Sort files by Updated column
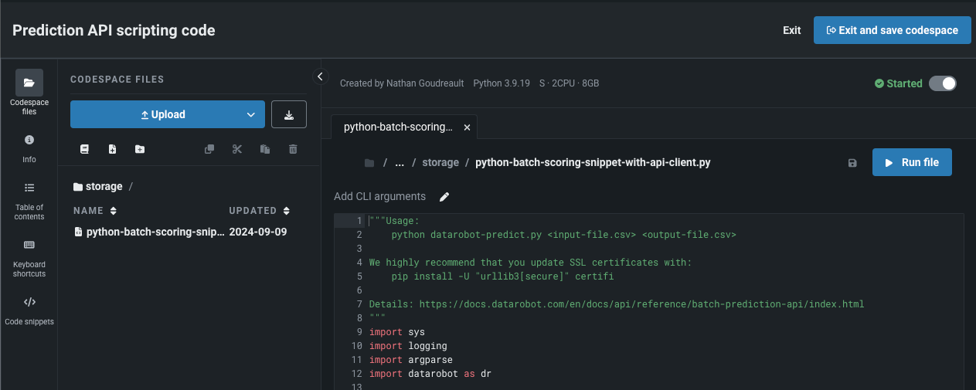The image size is (976, 390). (259, 211)
